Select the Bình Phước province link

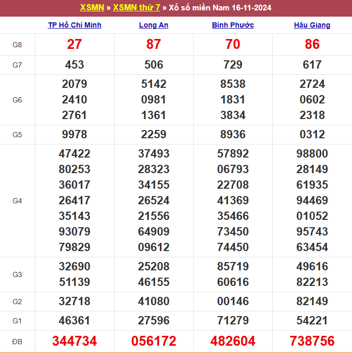pos(233,25)
